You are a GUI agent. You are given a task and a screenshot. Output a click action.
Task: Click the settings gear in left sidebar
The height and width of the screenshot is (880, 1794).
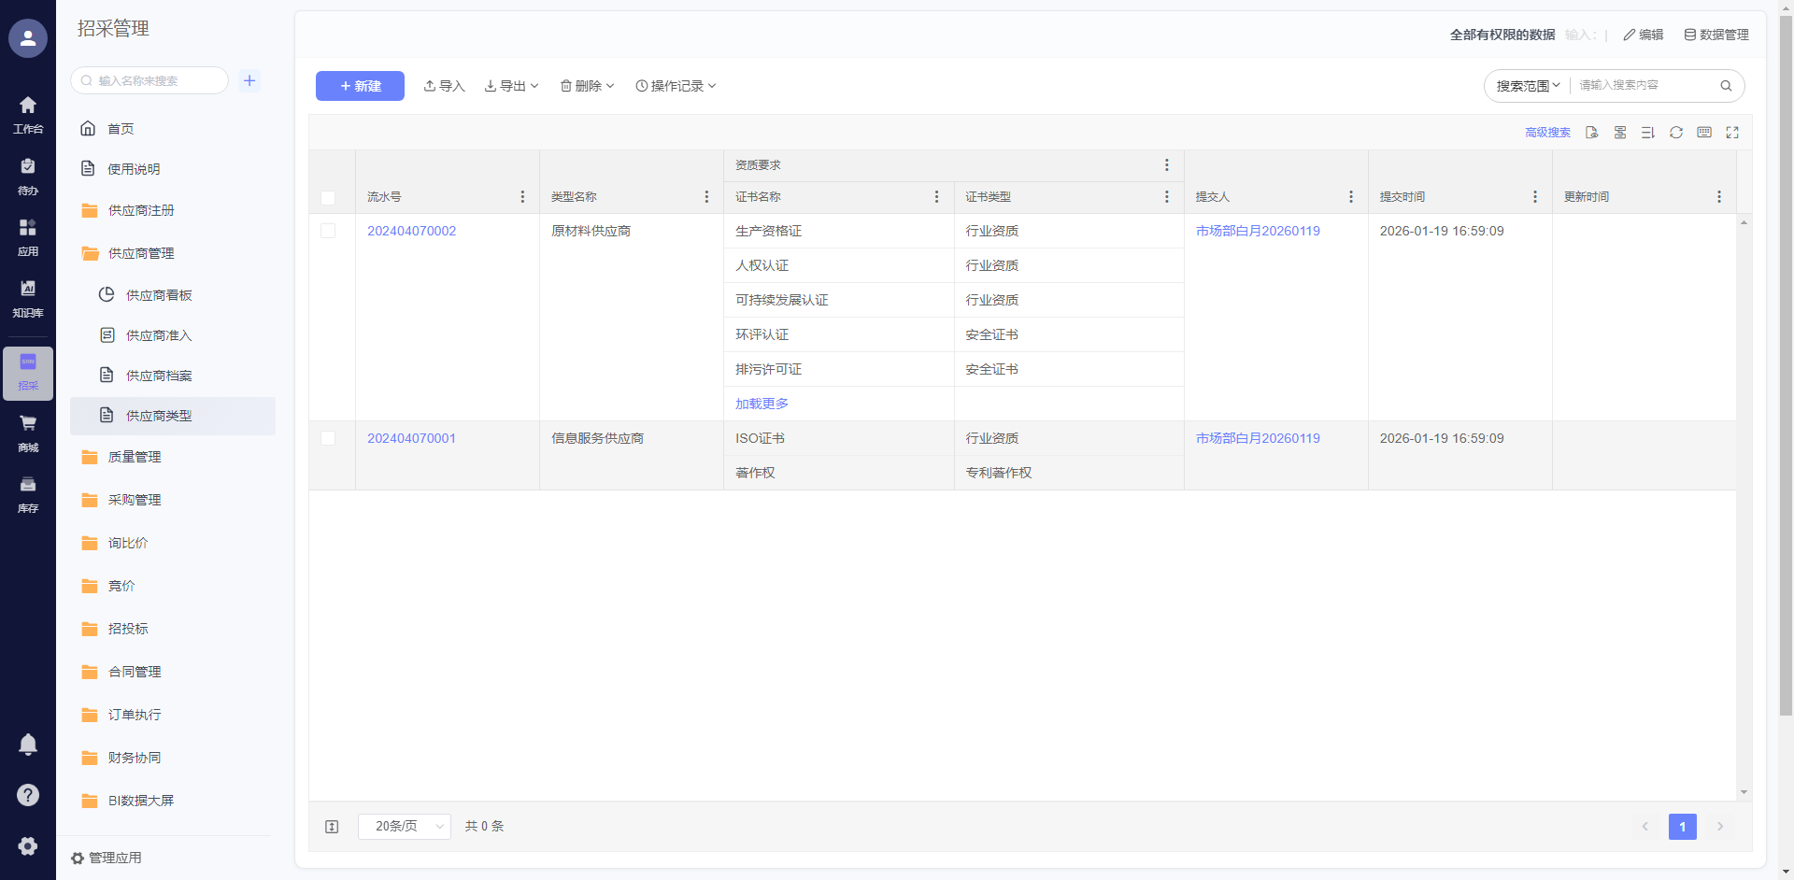pos(28,845)
